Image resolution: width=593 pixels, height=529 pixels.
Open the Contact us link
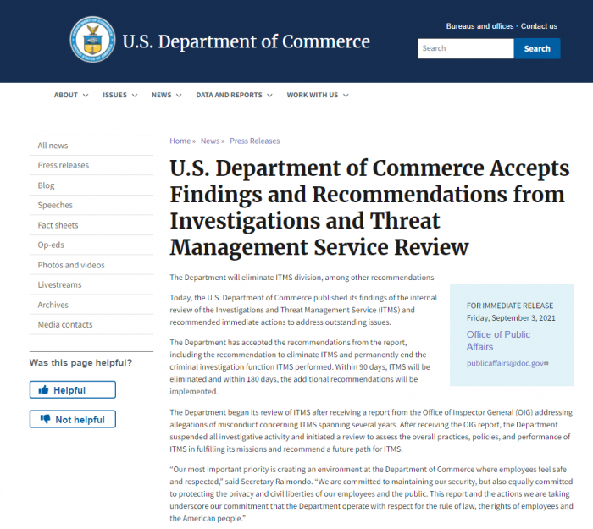click(x=539, y=26)
